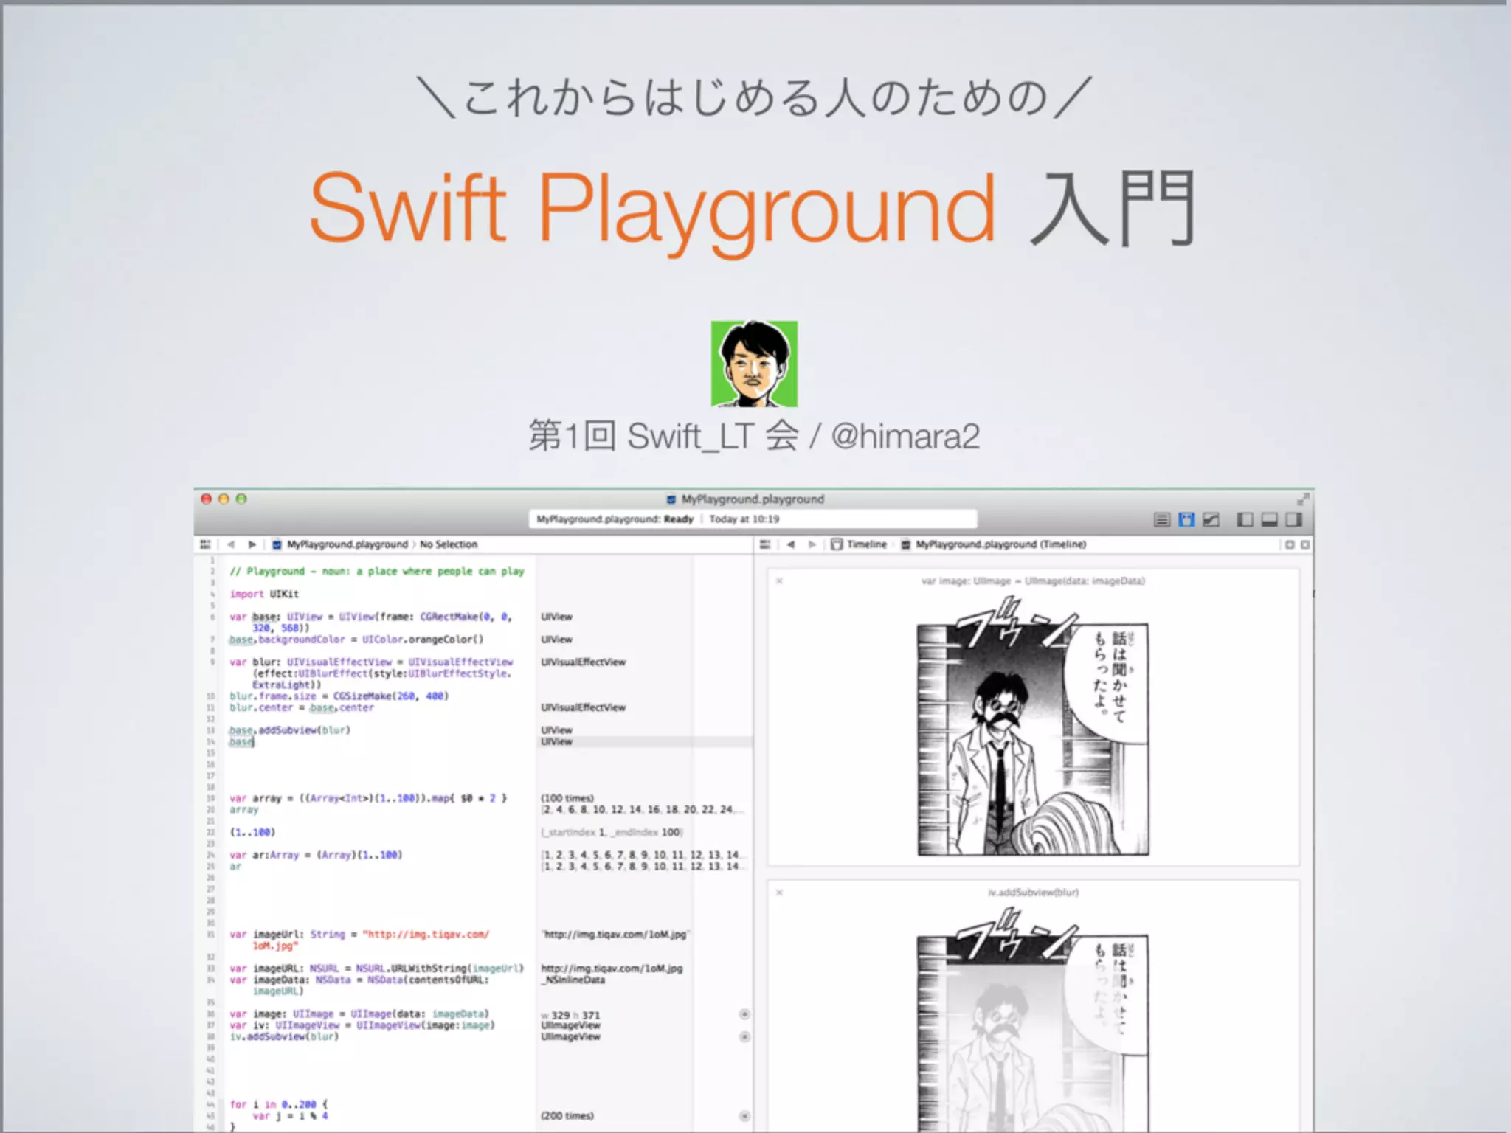Toggle the left Navigator panel
The width and height of the screenshot is (1511, 1133).
pos(1245,520)
